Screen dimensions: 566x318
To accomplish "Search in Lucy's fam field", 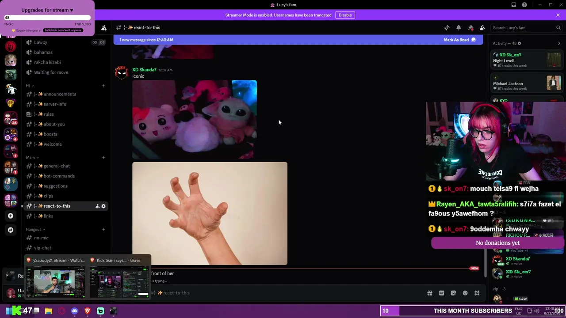I will (527, 28).
